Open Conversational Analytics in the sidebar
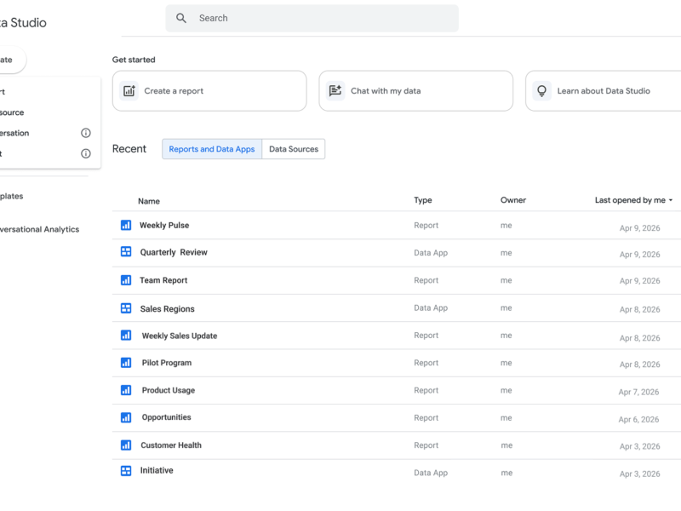681x511 pixels. [x=39, y=229]
